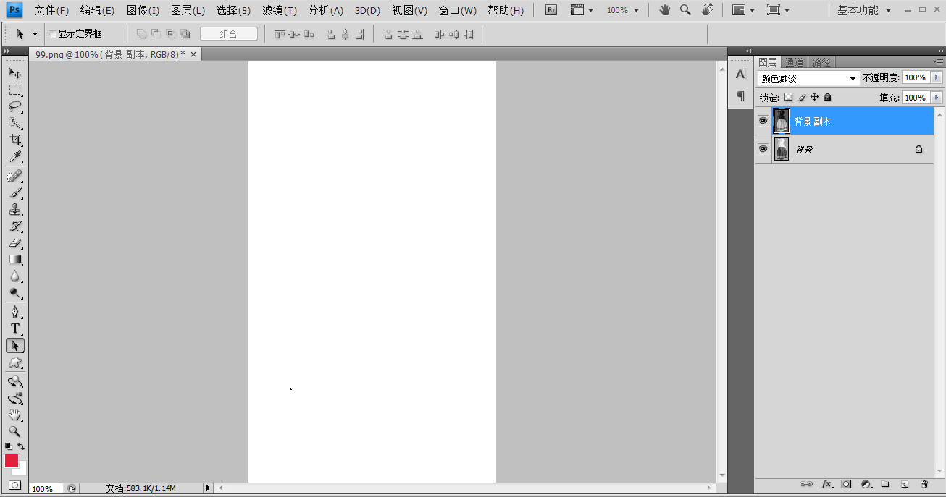946x497 pixels.
Task: Hide the 背景 layer eye
Action: (x=763, y=148)
